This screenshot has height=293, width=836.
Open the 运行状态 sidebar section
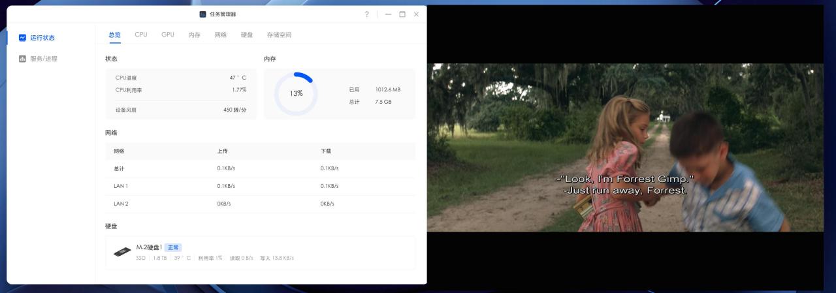pos(42,38)
